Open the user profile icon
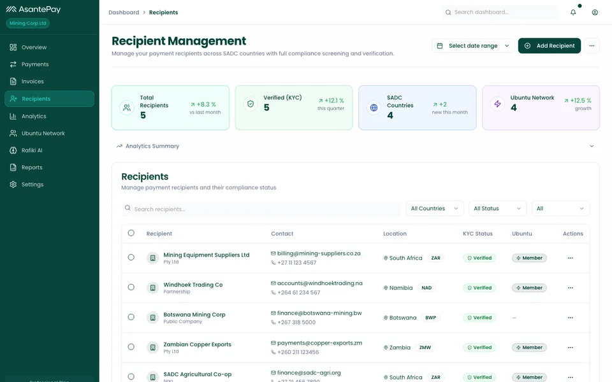Screen dimensions: 612x382 [595, 13]
